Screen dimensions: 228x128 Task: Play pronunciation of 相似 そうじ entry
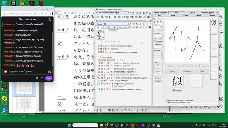point(112,63)
